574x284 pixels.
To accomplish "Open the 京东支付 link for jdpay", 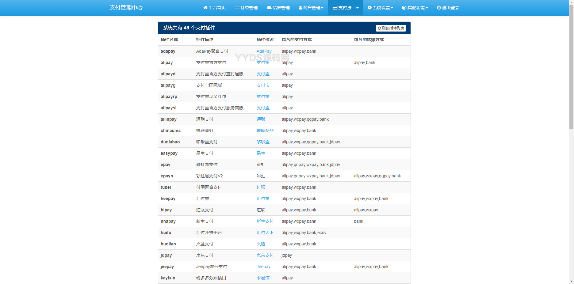I will 265,255.
